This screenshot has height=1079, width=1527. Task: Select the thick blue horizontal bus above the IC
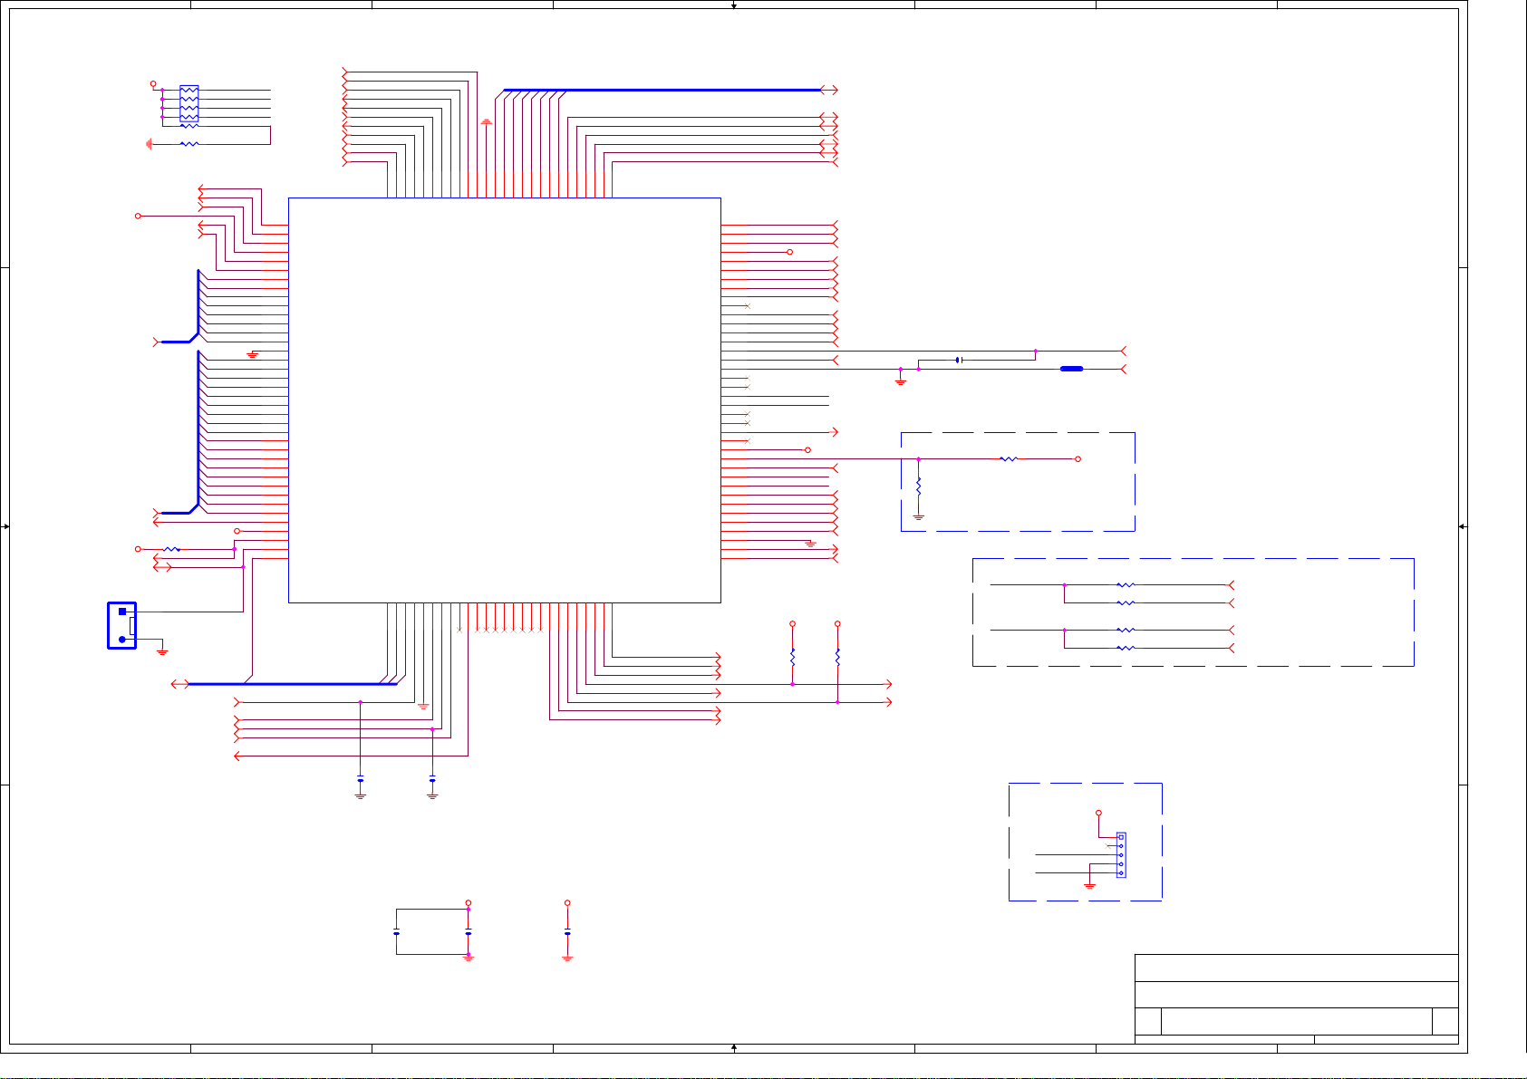pos(662,90)
